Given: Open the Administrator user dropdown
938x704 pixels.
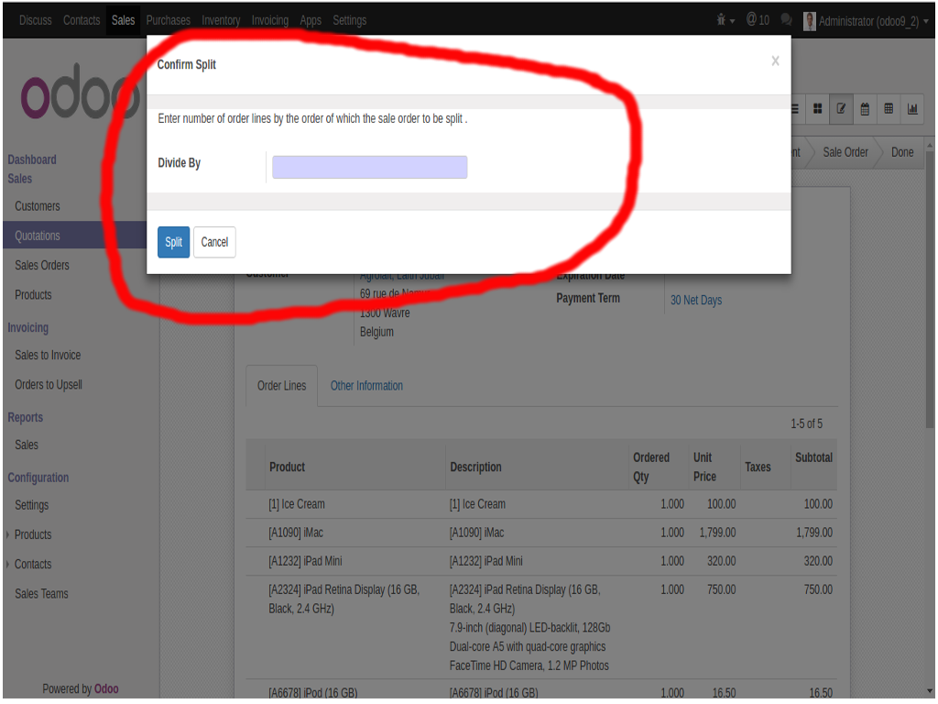Looking at the screenshot, I should [x=866, y=21].
